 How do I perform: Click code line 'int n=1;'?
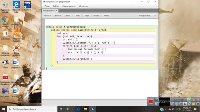coord(68,40)
